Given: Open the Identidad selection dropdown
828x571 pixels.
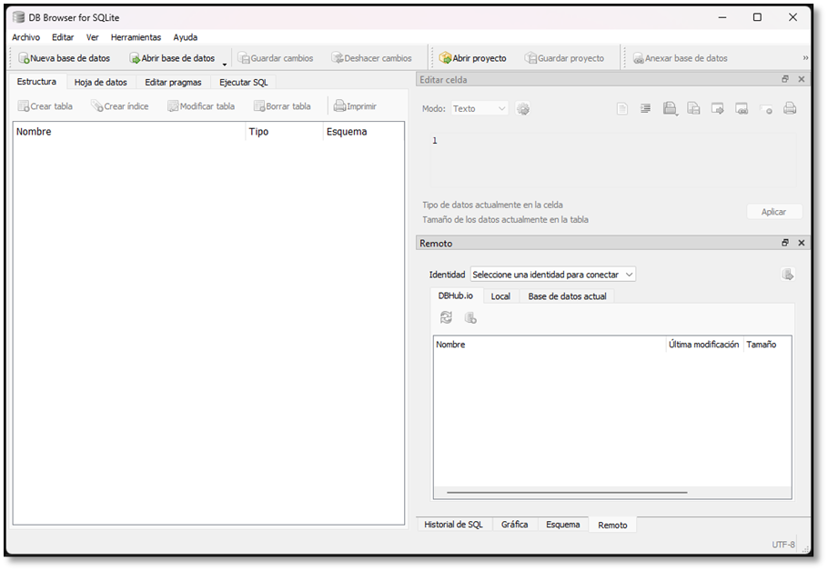Looking at the screenshot, I should [553, 275].
